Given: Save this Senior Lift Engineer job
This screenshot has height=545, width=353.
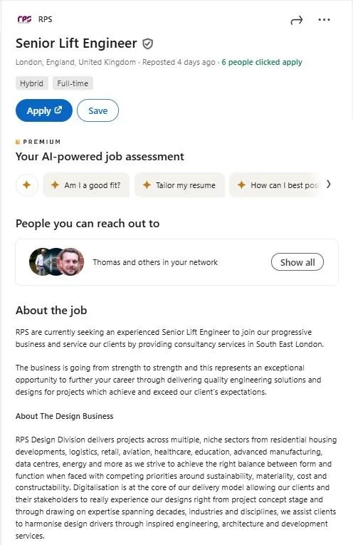Looking at the screenshot, I should [x=98, y=110].
